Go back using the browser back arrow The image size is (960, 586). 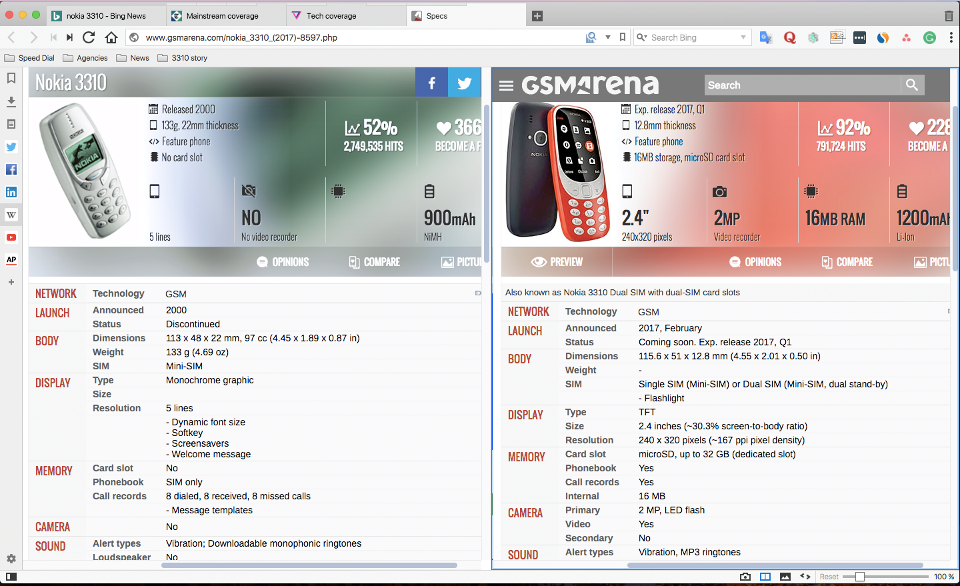(x=11, y=37)
